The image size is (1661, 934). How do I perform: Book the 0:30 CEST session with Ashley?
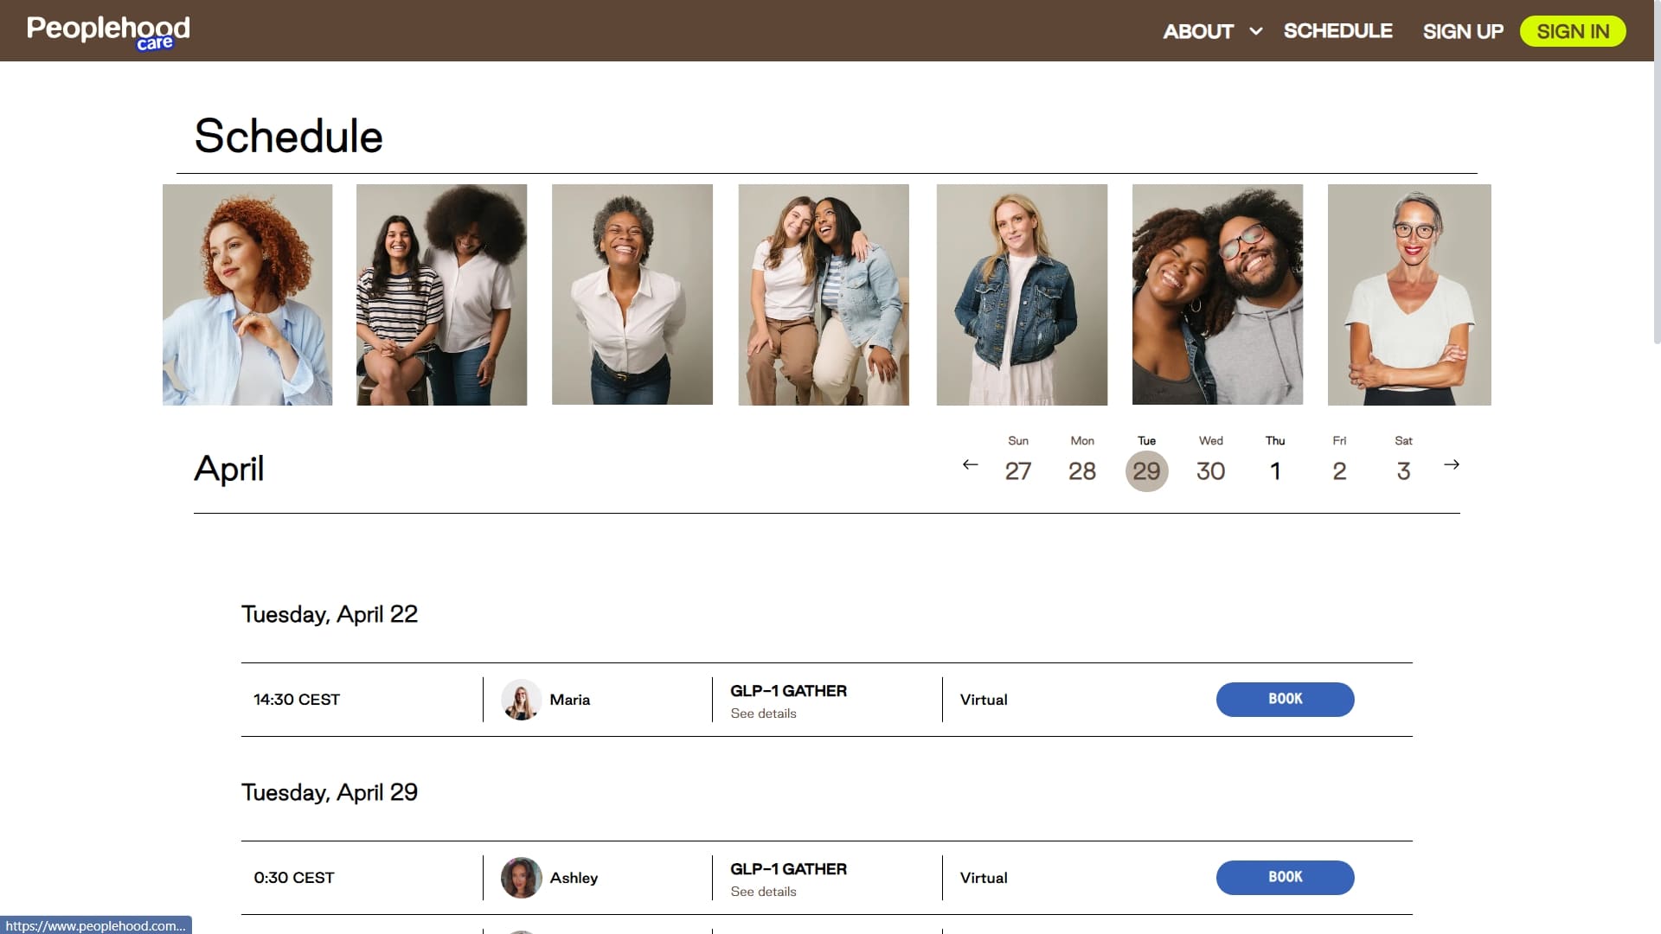point(1285,878)
